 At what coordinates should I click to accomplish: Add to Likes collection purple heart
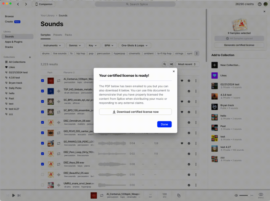click(215, 75)
